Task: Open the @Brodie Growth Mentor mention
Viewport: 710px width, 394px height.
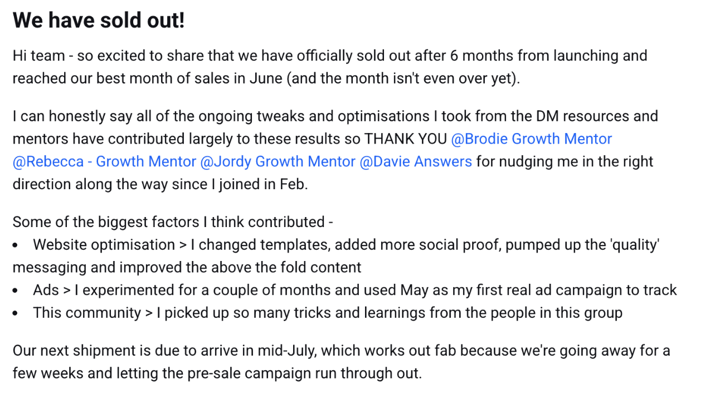Action: (x=531, y=139)
